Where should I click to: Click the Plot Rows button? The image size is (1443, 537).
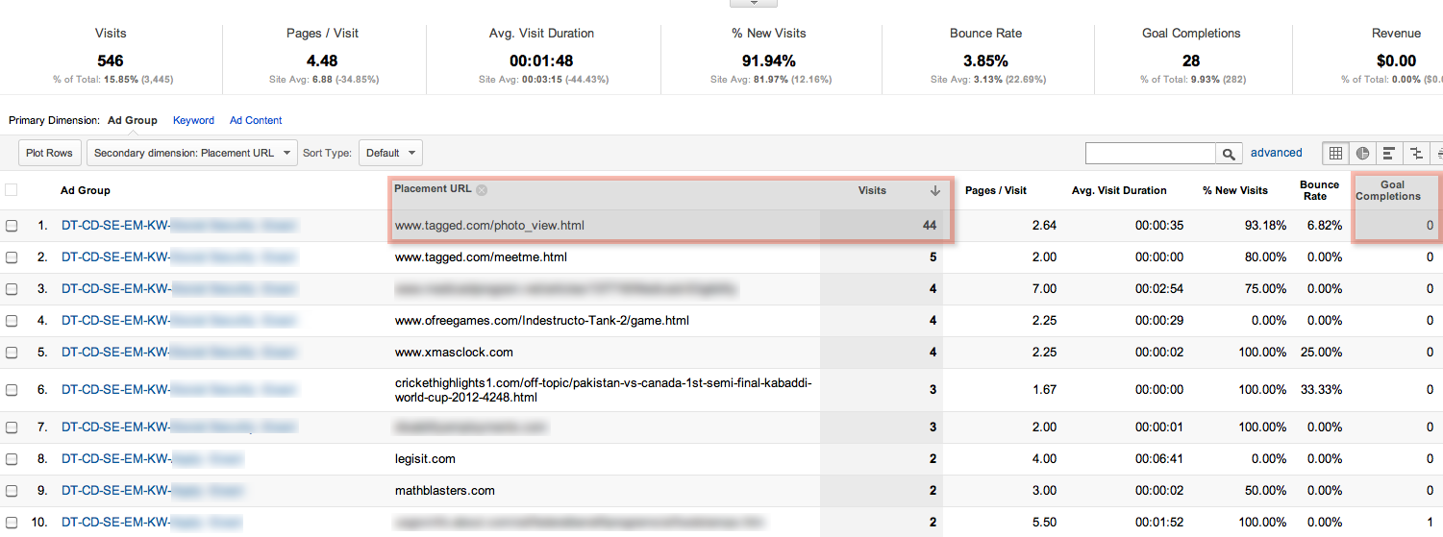click(49, 153)
